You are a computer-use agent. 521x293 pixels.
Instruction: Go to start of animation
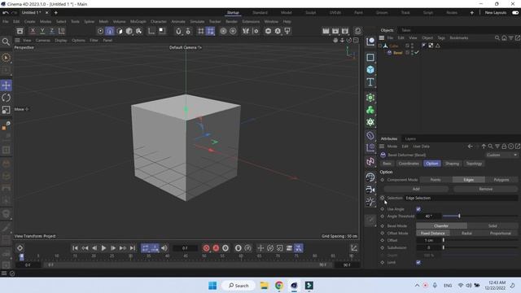click(75, 248)
